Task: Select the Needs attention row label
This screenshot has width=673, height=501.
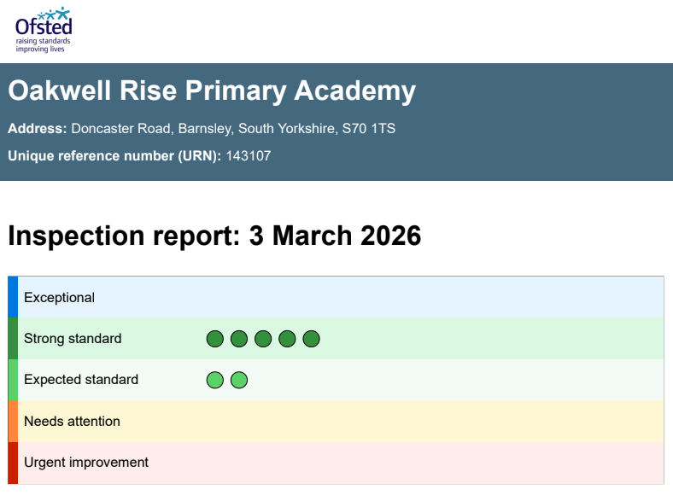Action: click(72, 422)
